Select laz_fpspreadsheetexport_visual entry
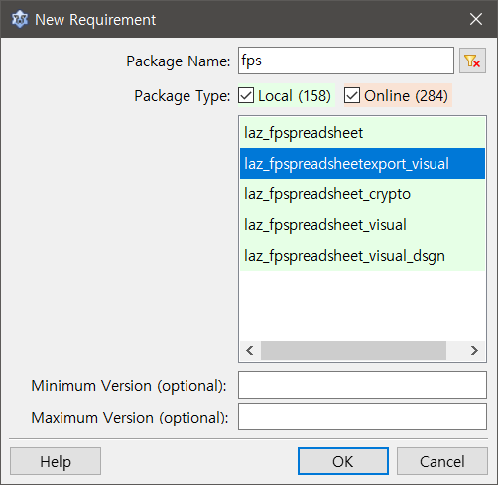Image resolution: width=498 pixels, height=485 pixels. [x=362, y=164]
